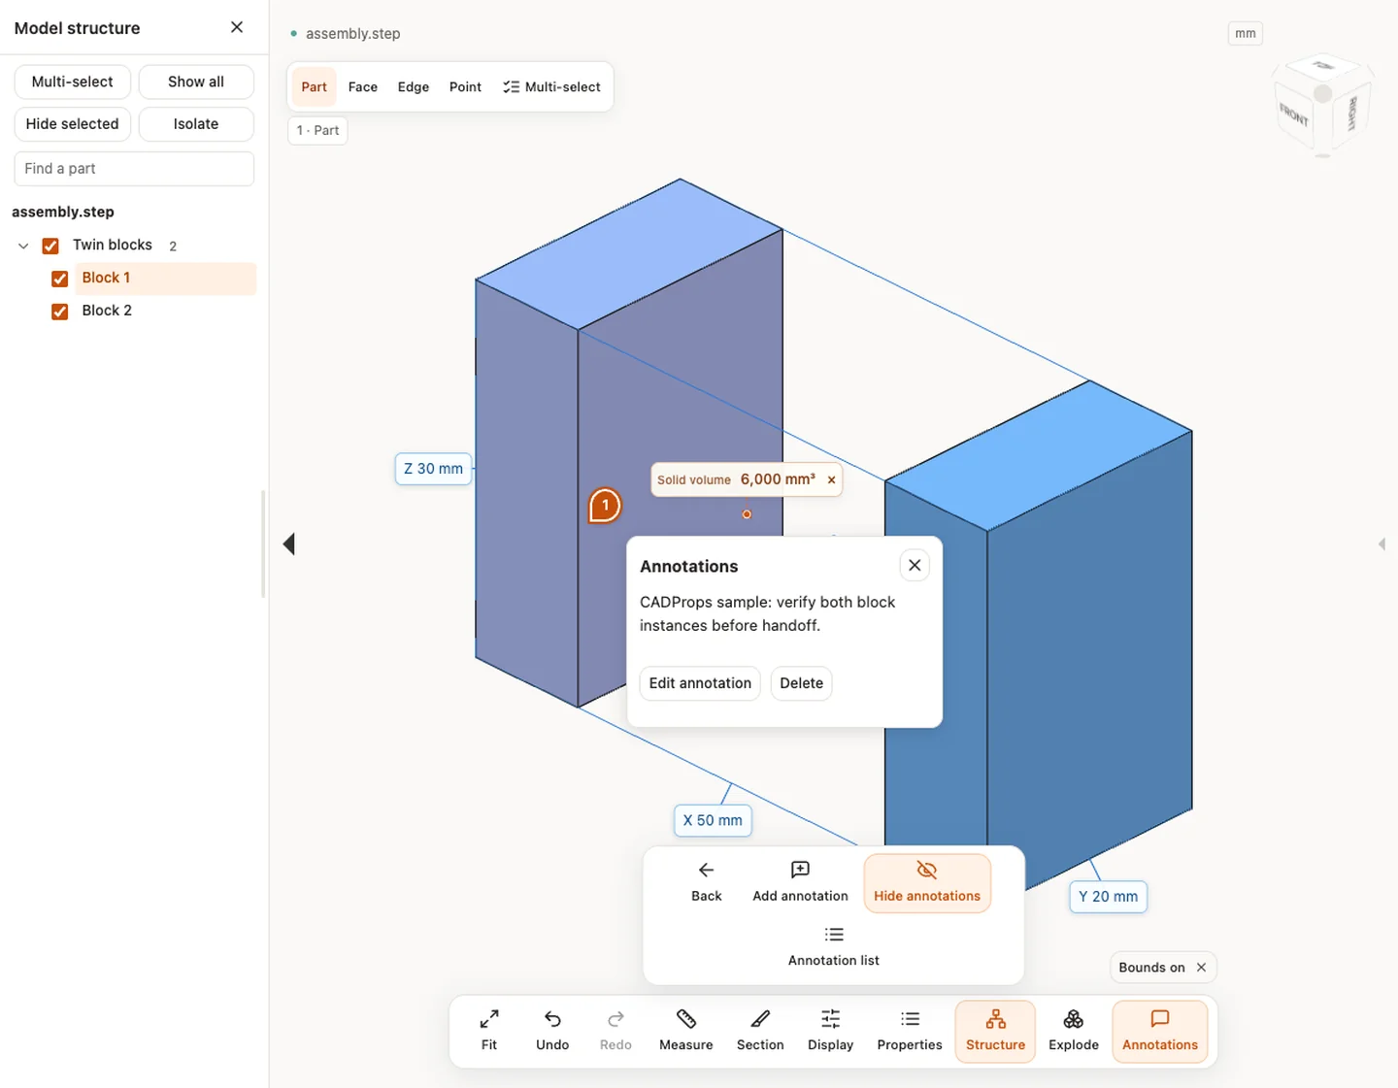This screenshot has height=1088, width=1398.
Task: Click the Isolate button
Action: (196, 124)
